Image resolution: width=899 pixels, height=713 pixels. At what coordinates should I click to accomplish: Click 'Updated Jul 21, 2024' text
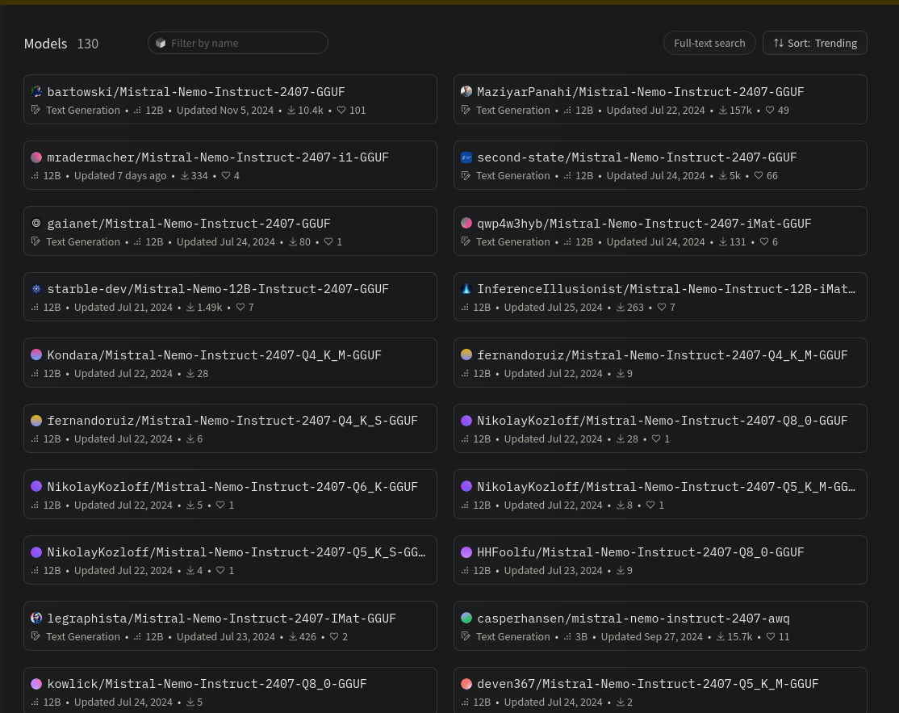click(x=123, y=308)
